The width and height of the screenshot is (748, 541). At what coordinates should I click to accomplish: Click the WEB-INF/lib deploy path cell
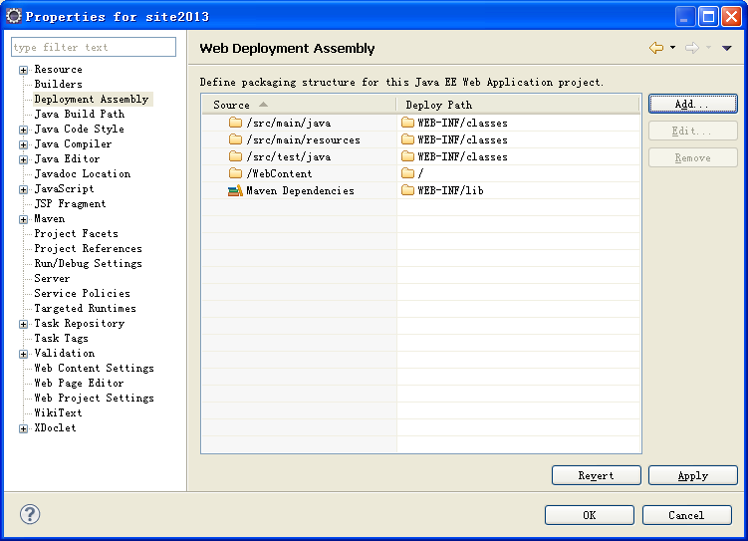click(518, 190)
